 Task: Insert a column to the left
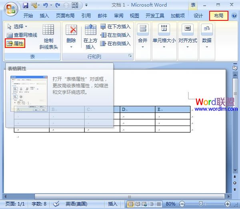[x=116, y=35]
